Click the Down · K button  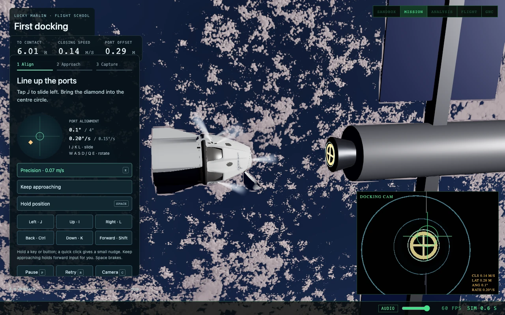click(75, 238)
